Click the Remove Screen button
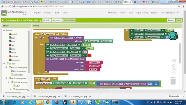Screen dimensions: 186x105 click(x=69, y=20)
